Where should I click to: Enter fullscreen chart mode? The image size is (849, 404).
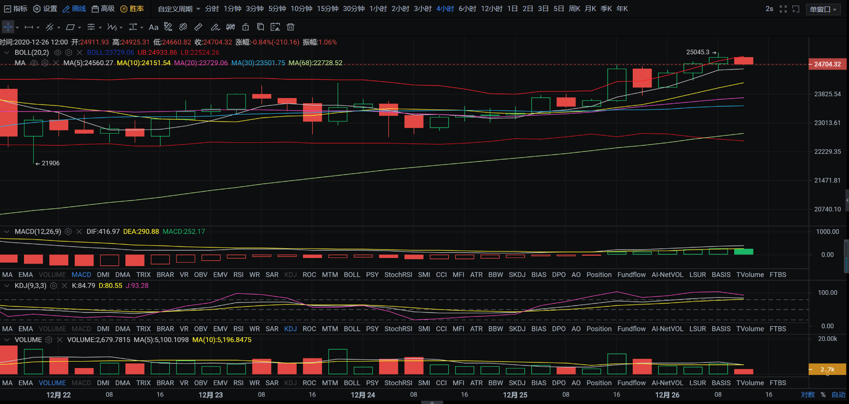tap(783, 9)
